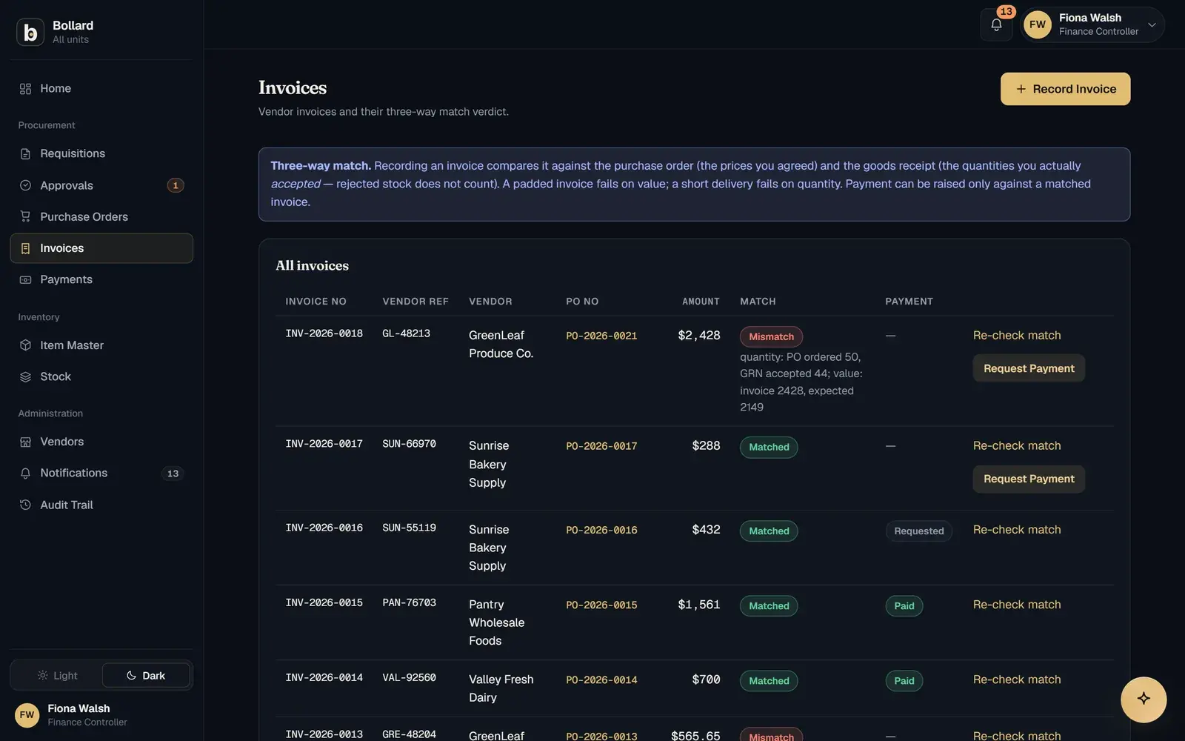Open the sparkle assistant floating button

pos(1144,699)
